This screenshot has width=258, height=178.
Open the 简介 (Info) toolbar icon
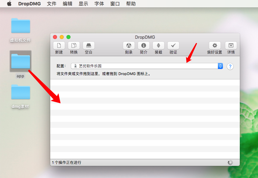[143, 45]
